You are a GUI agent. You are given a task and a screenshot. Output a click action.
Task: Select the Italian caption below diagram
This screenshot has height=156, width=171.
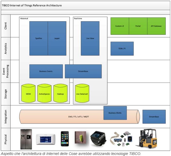[x=71, y=154]
